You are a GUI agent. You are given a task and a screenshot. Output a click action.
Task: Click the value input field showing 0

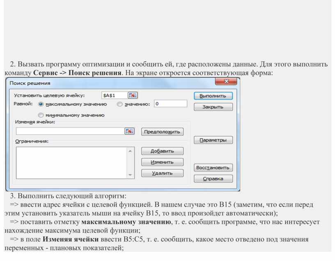[170, 104]
